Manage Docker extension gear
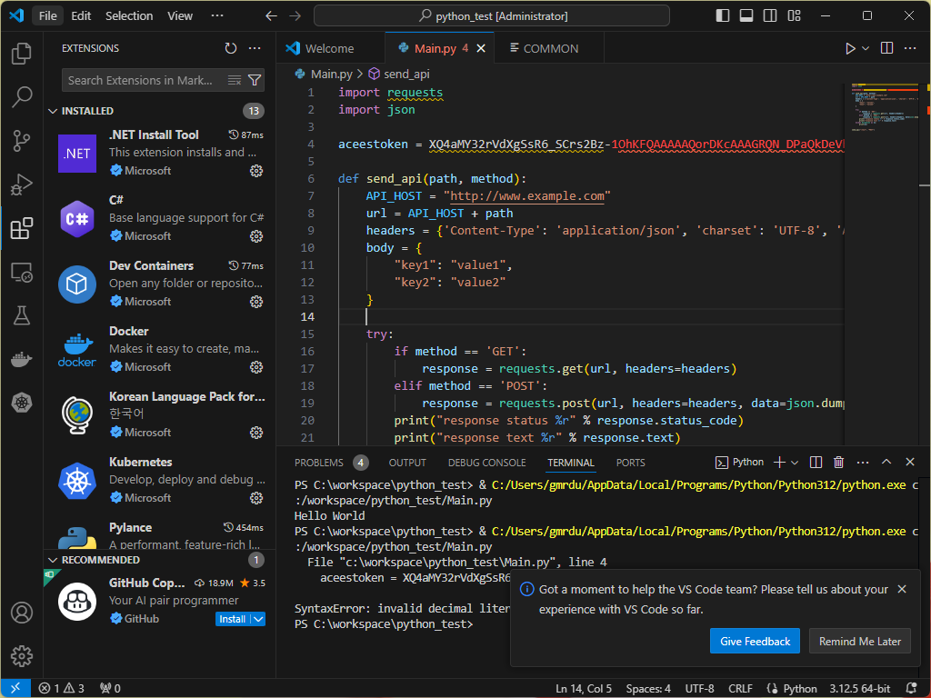This screenshot has height=698, width=931. click(x=256, y=367)
